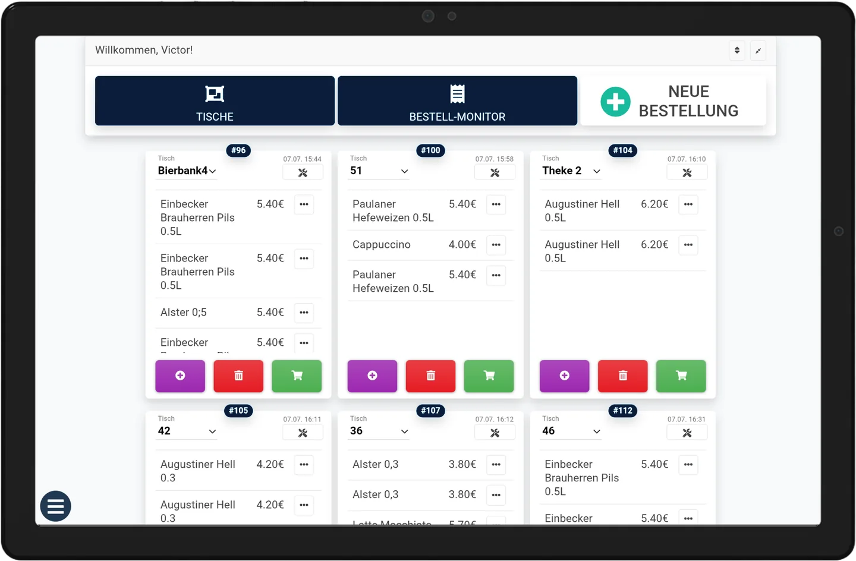Open options for first Einbecker Pils in #96

point(304,204)
